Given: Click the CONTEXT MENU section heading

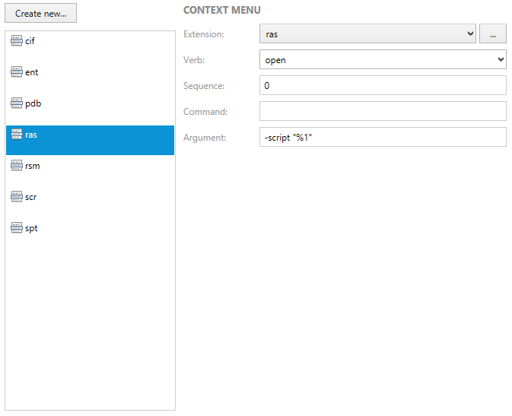Looking at the screenshot, I should pos(221,11).
